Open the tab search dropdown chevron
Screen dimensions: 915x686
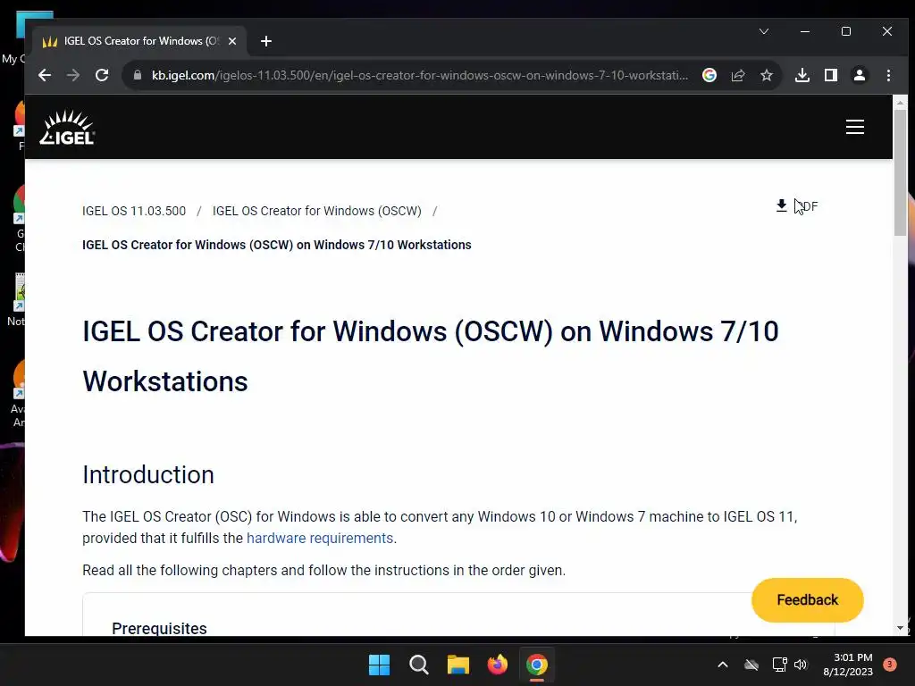pyautogui.click(x=764, y=31)
